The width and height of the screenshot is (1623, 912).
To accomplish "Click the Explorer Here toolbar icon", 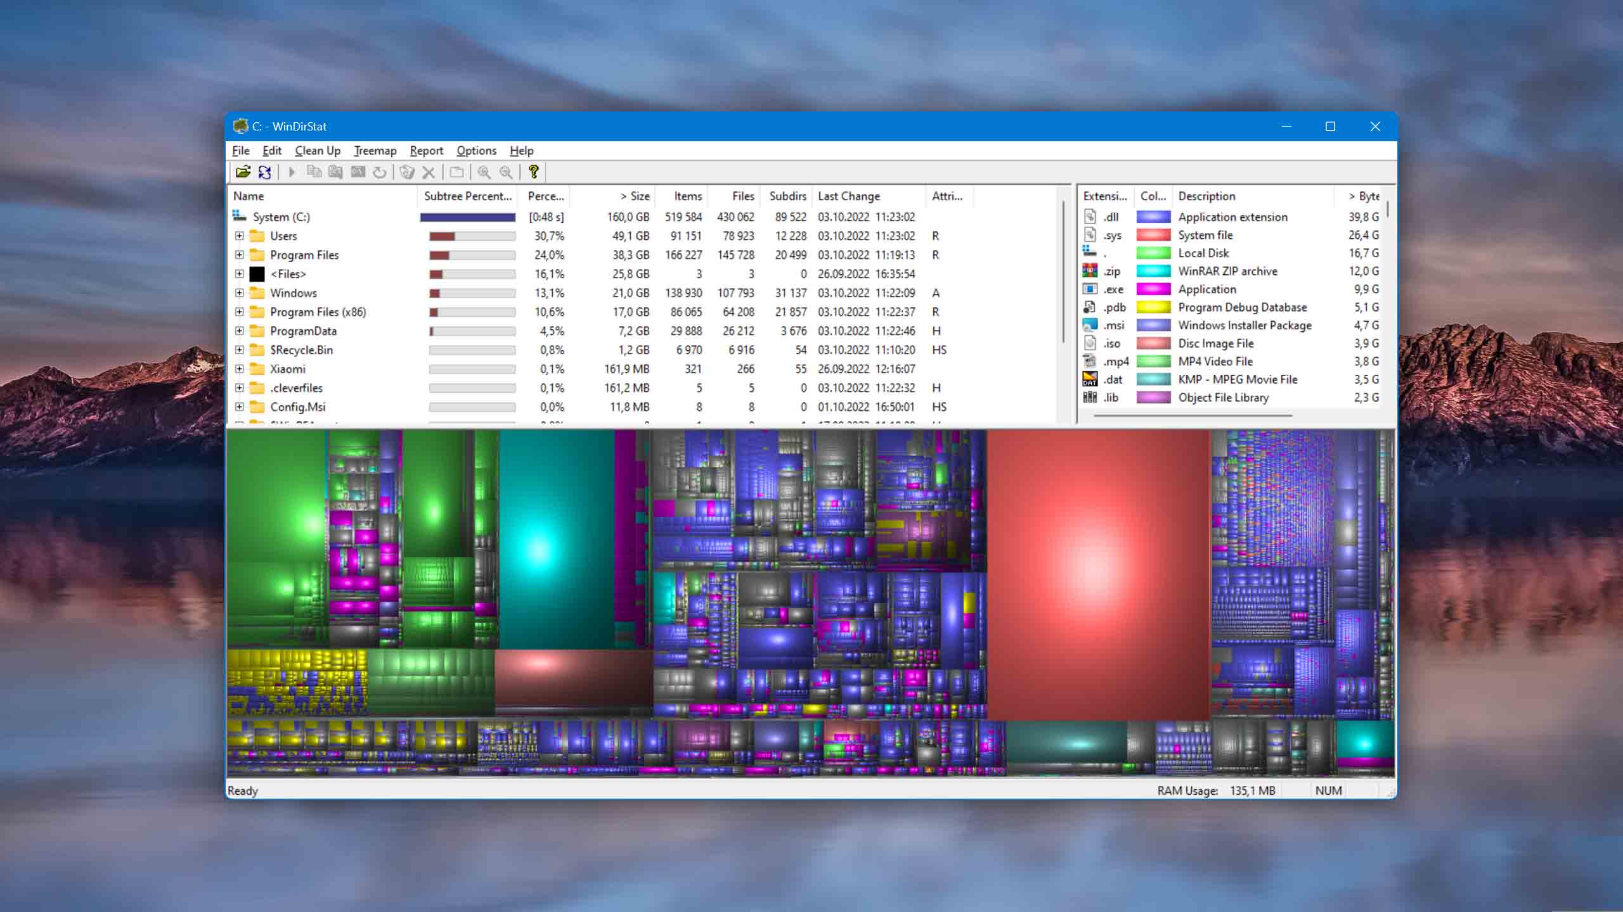I will point(335,172).
